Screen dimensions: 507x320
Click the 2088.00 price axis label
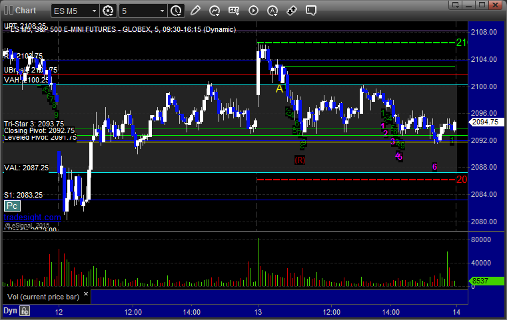484,167
